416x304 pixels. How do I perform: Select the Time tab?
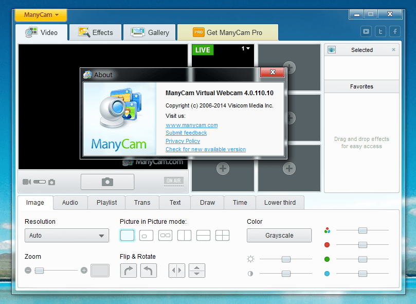click(240, 203)
